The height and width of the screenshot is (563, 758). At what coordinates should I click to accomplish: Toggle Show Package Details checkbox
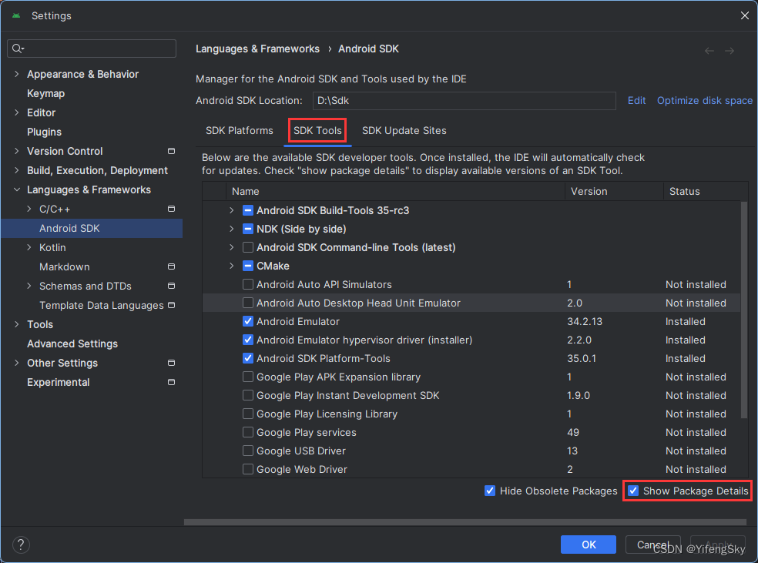[633, 491]
